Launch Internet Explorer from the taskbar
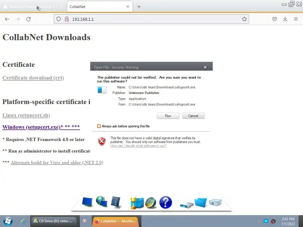The height and width of the screenshot is (227, 303). 23,221
